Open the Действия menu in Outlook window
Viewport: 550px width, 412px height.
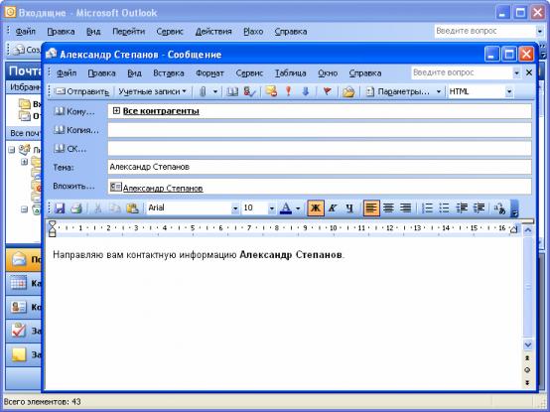[213, 32]
